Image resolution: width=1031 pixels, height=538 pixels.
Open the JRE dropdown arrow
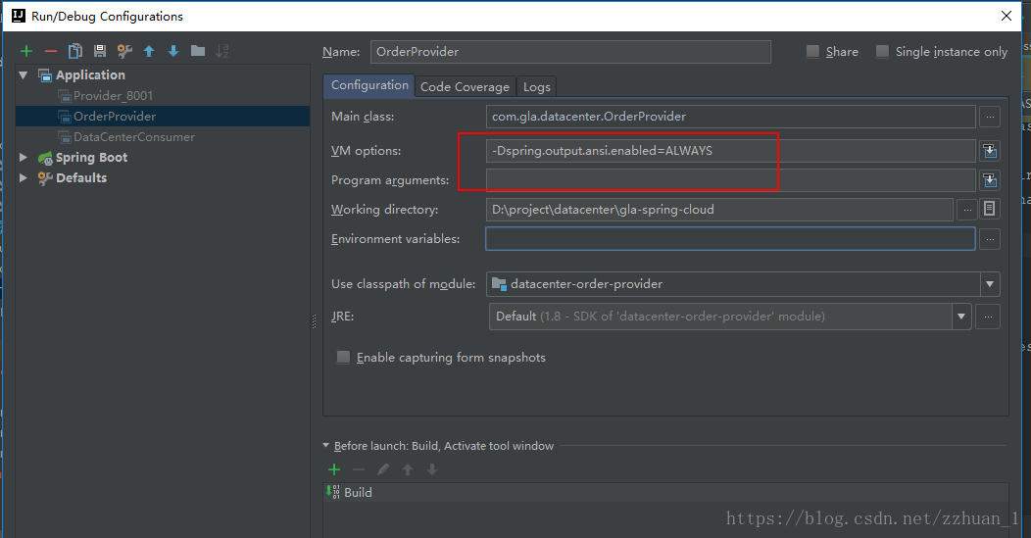[x=961, y=317]
